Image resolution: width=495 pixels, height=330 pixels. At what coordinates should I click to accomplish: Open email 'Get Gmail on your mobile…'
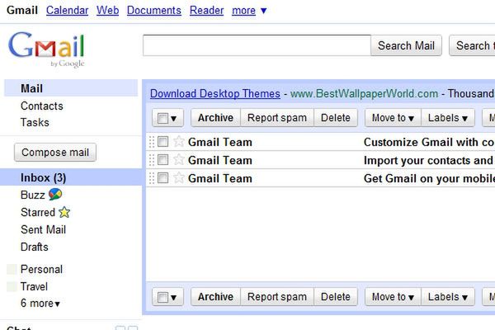coord(429,178)
